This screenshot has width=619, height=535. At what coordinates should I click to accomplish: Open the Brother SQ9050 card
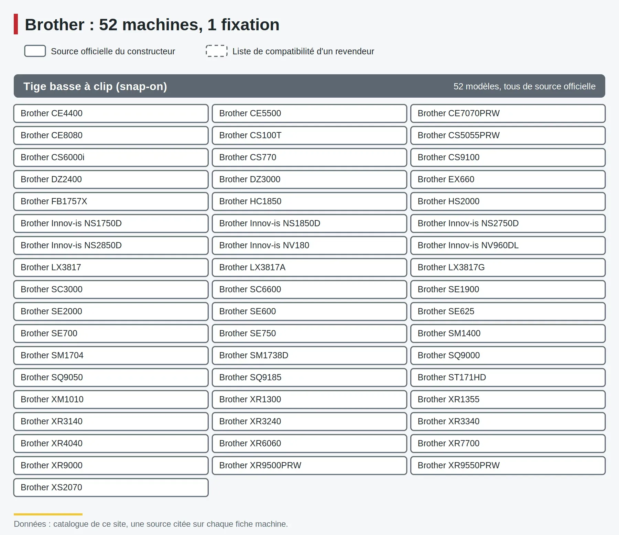tap(111, 378)
